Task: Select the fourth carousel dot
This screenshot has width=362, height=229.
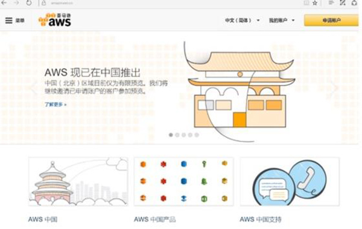Action: [x=190, y=135]
